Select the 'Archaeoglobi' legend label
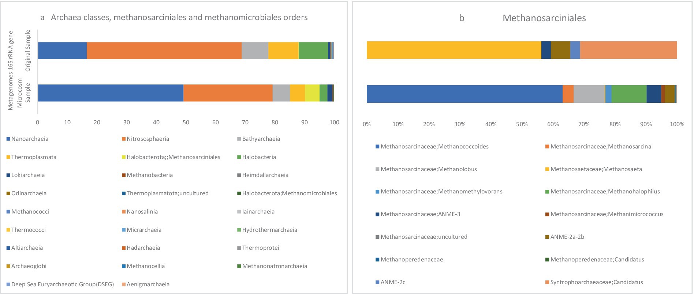The height and width of the screenshot is (294, 694). (29, 266)
